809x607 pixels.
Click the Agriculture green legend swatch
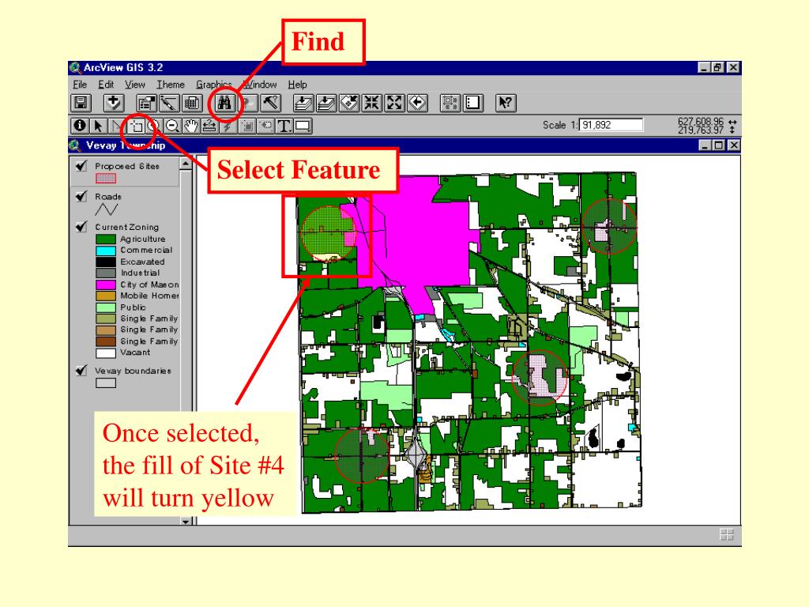106,239
